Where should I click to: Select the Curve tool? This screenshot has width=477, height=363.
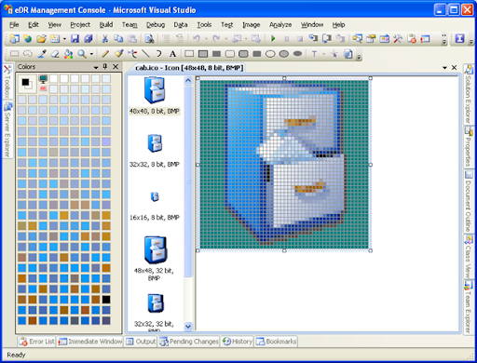tap(159, 54)
